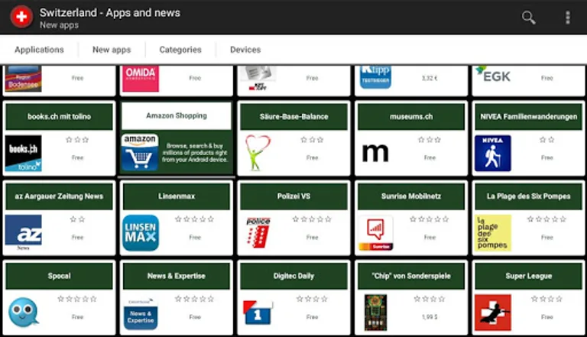Tap the Free label of EGK

tap(546, 78)
